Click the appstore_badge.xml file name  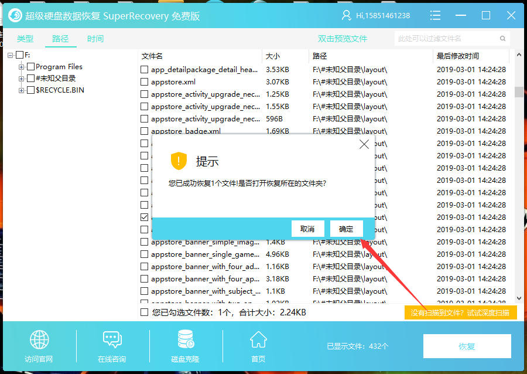point(186,131)
